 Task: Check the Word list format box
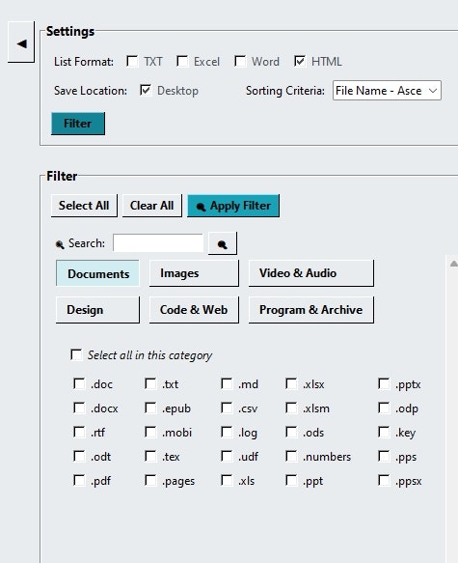click(x=240, y=61)
